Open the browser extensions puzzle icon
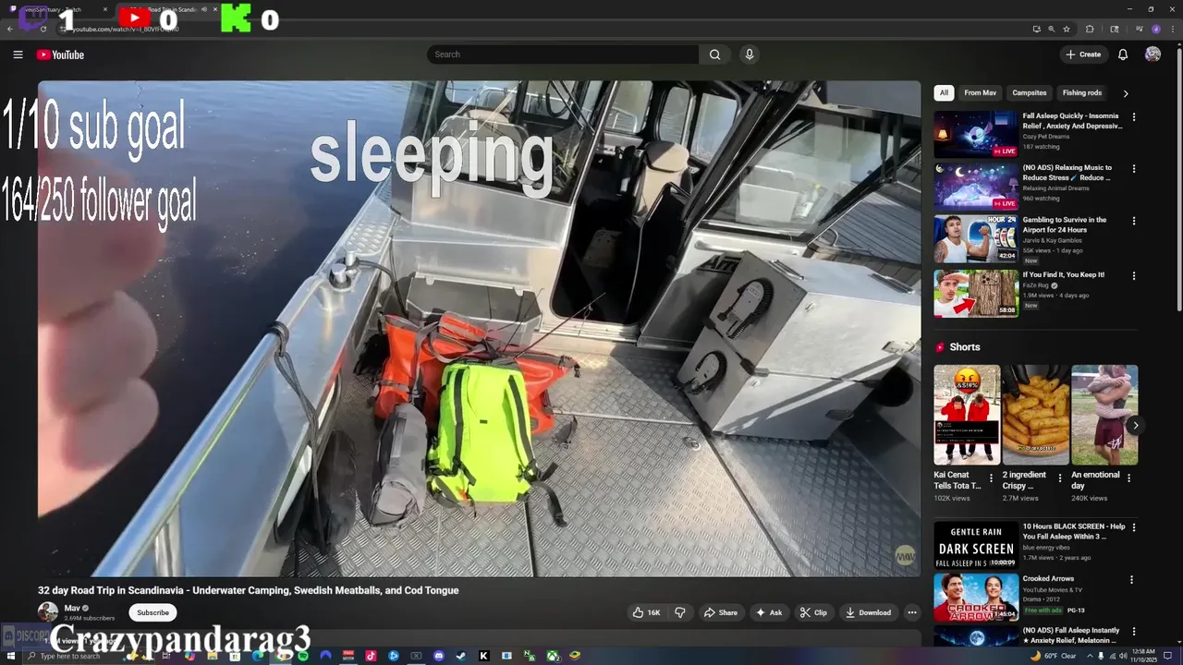Viewport: 1183px width, 665px height. 1090,29
